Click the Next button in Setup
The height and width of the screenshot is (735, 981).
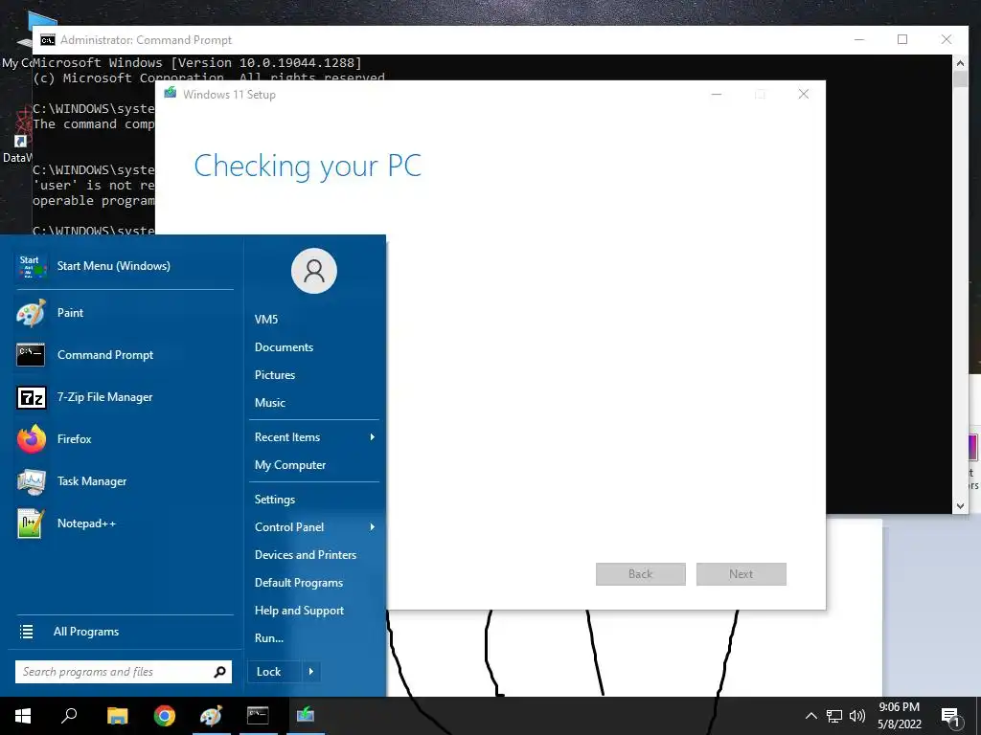pyautogui.click(x=741, y=574)
